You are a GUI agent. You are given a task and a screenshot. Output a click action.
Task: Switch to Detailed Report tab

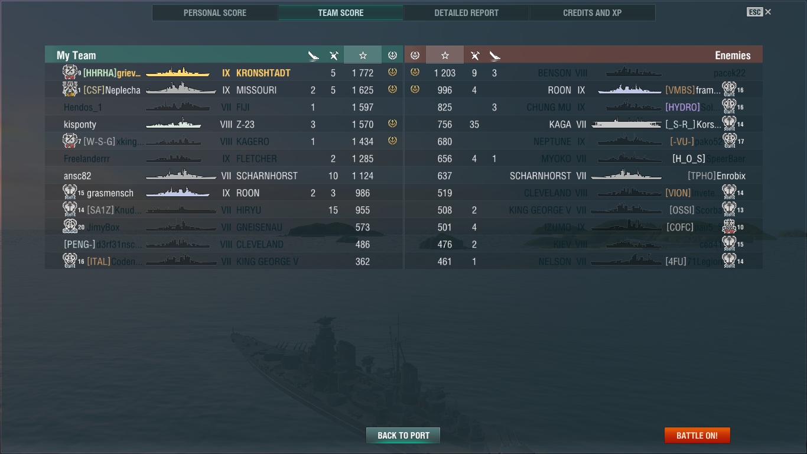466,12
